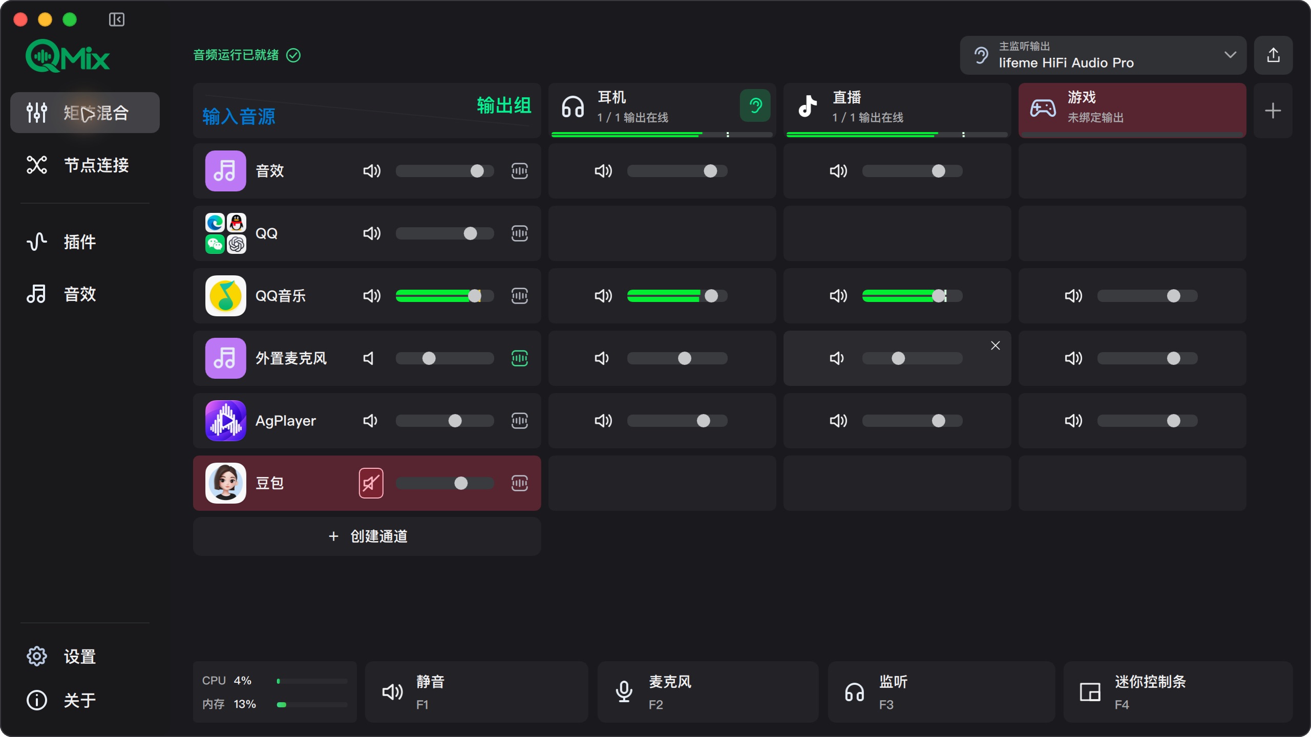Toggle 外置麦克风 input speaker icon
This screenshot has width=1311, height=737.
pyautogui.click(x=369, y=358)
